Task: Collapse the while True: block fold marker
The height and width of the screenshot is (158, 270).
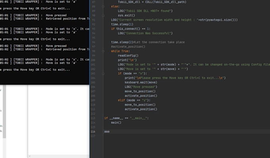Action: pyautogui.click(x=103, y=51)
